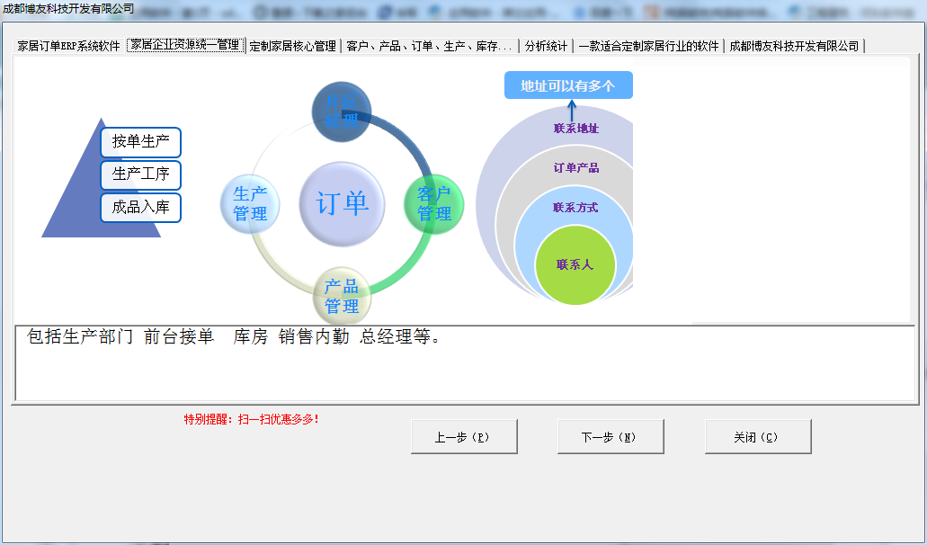This screenshot has width=927, height=545.
Task: Select the 产品管理 circle at the bottom
Action: (342, 294)
